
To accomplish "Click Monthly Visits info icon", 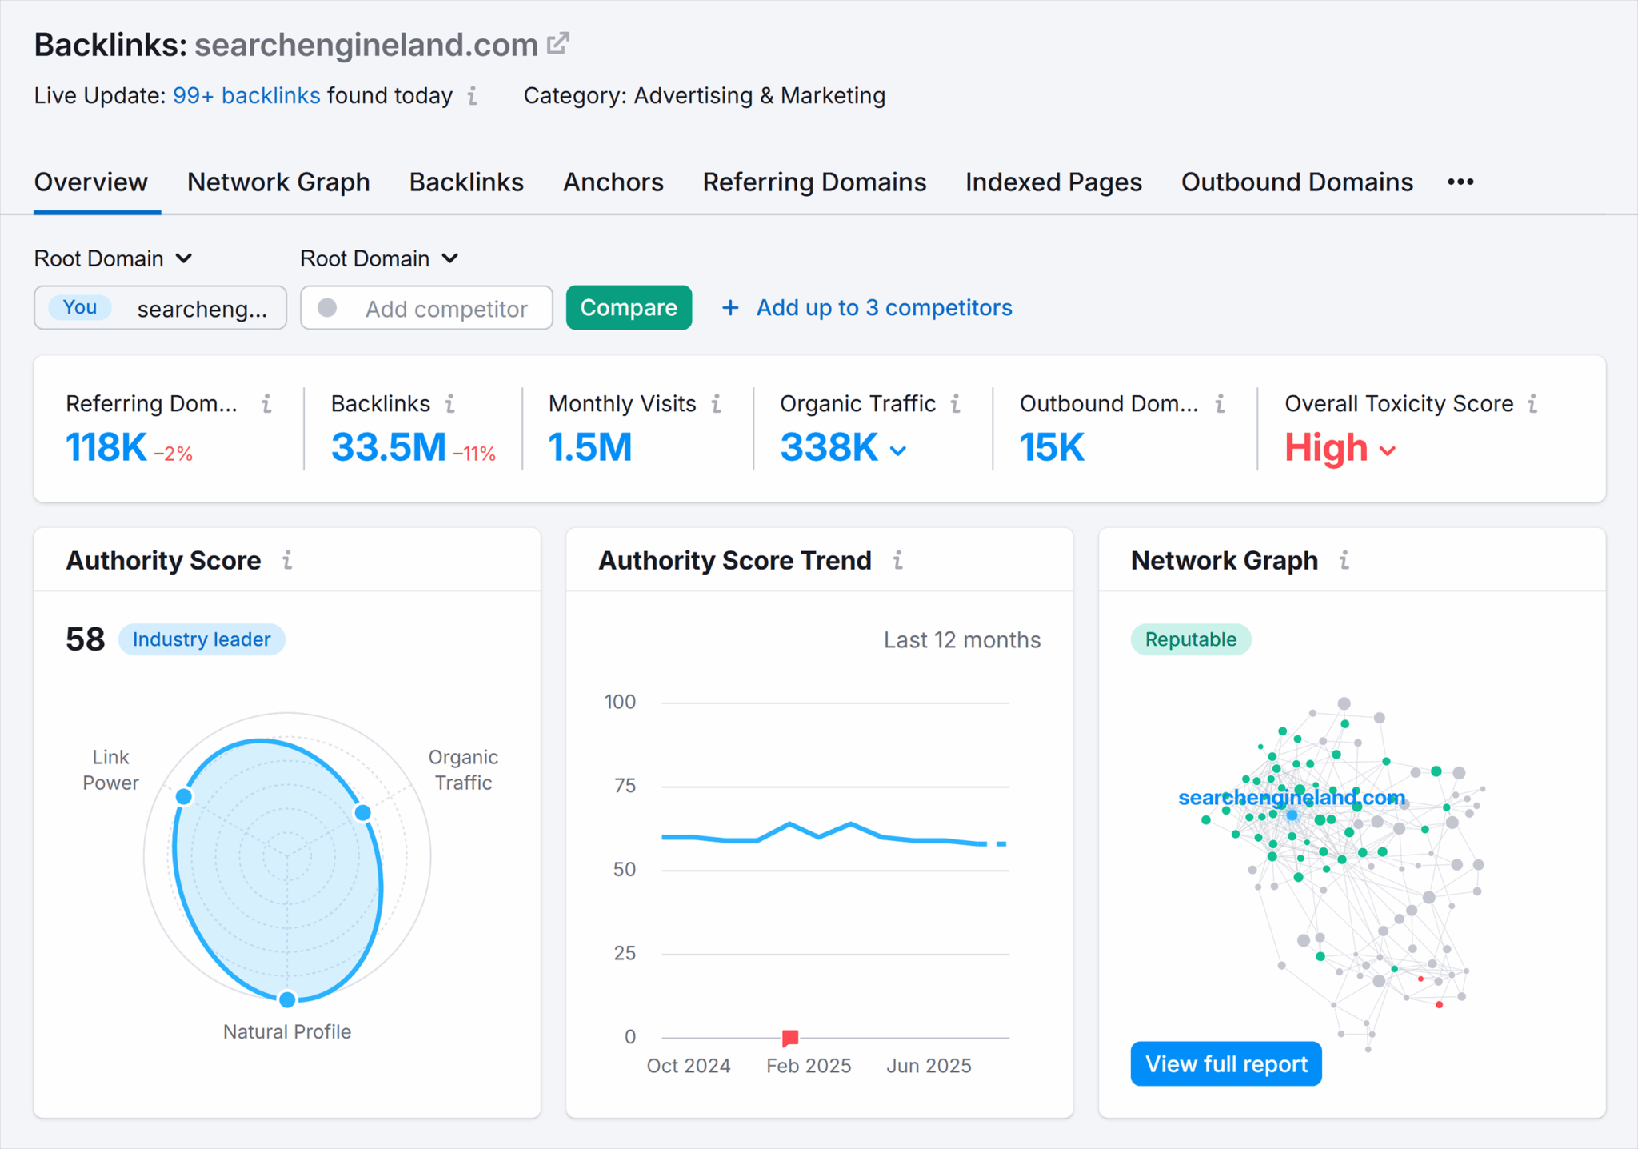I will tap(717, 404).
